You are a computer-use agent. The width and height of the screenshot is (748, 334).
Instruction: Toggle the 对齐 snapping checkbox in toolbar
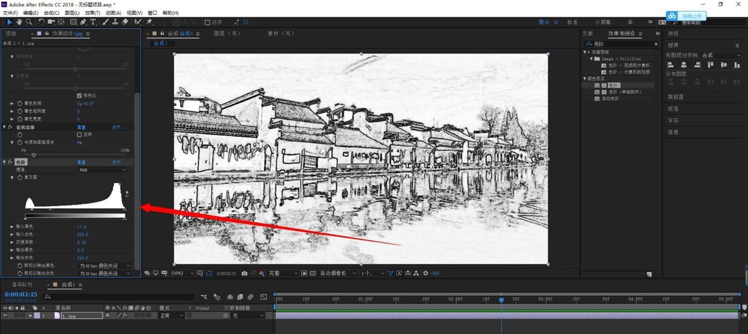pyautogui.click(x=208, y=22)
